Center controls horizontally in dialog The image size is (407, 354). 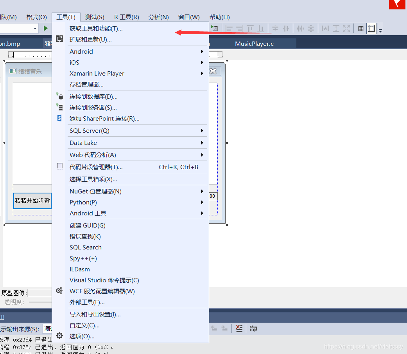[286, 28]
